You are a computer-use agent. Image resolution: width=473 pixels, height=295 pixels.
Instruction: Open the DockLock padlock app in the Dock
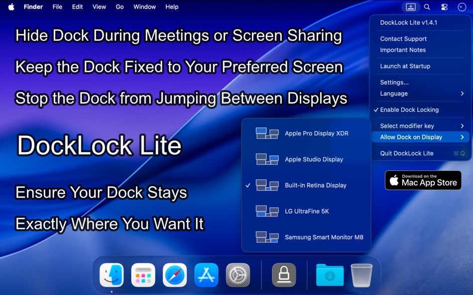284,275
